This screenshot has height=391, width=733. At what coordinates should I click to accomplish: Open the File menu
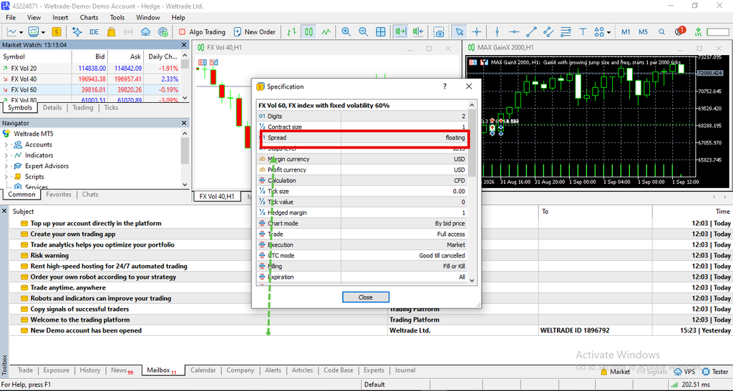click(11, 17)
